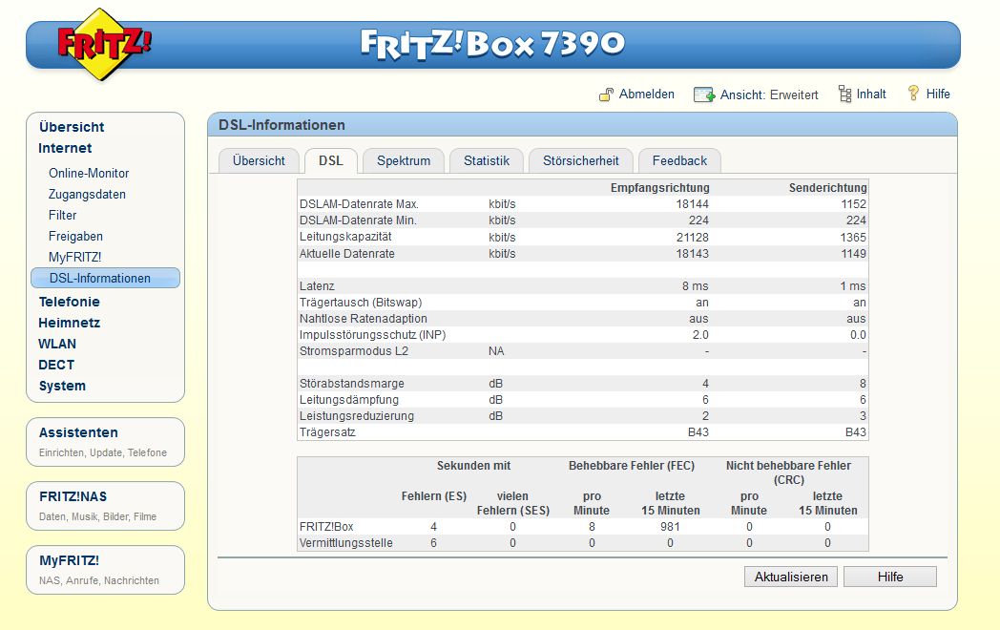The image size is (1000, 630).
Task: Select DSL-Informationen in sidebar
Action: [105, 279]
